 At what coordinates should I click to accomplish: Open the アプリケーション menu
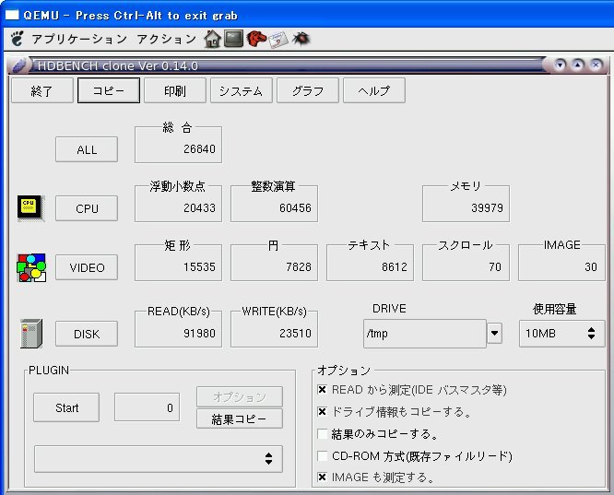tap(79, 39)
